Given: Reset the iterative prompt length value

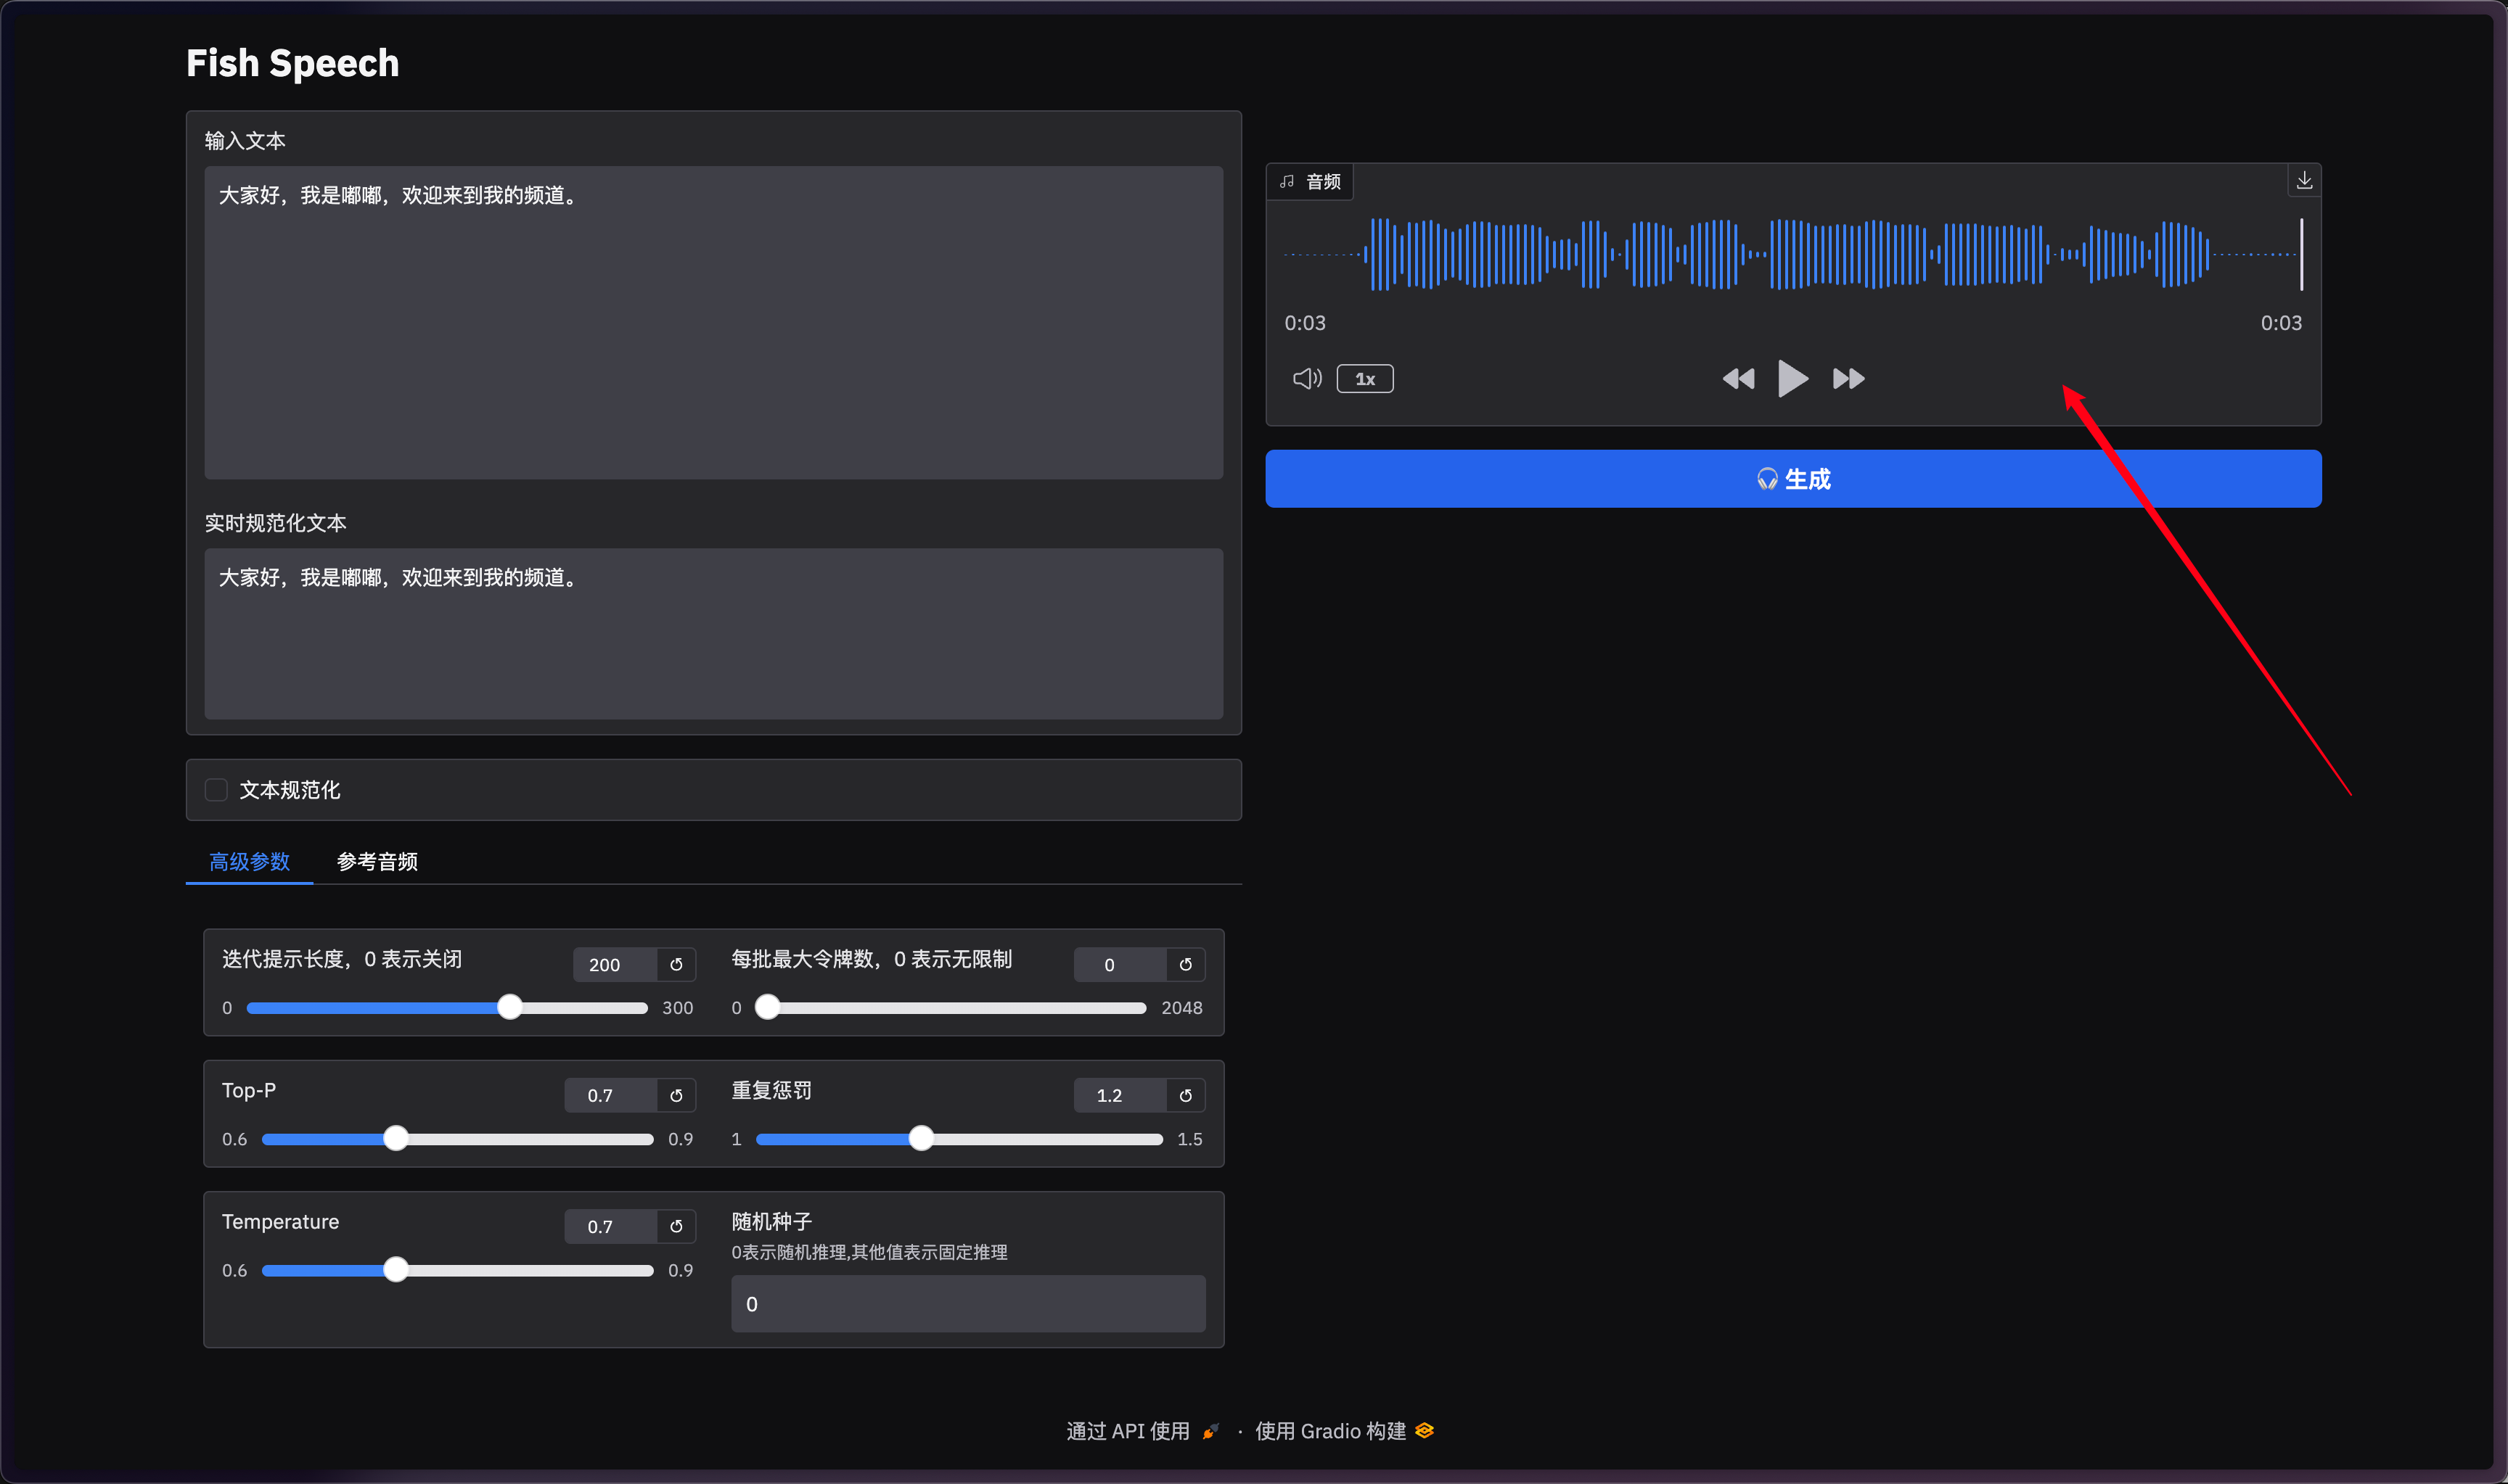Looking at the screenshot, I should [x=676, y=964].
